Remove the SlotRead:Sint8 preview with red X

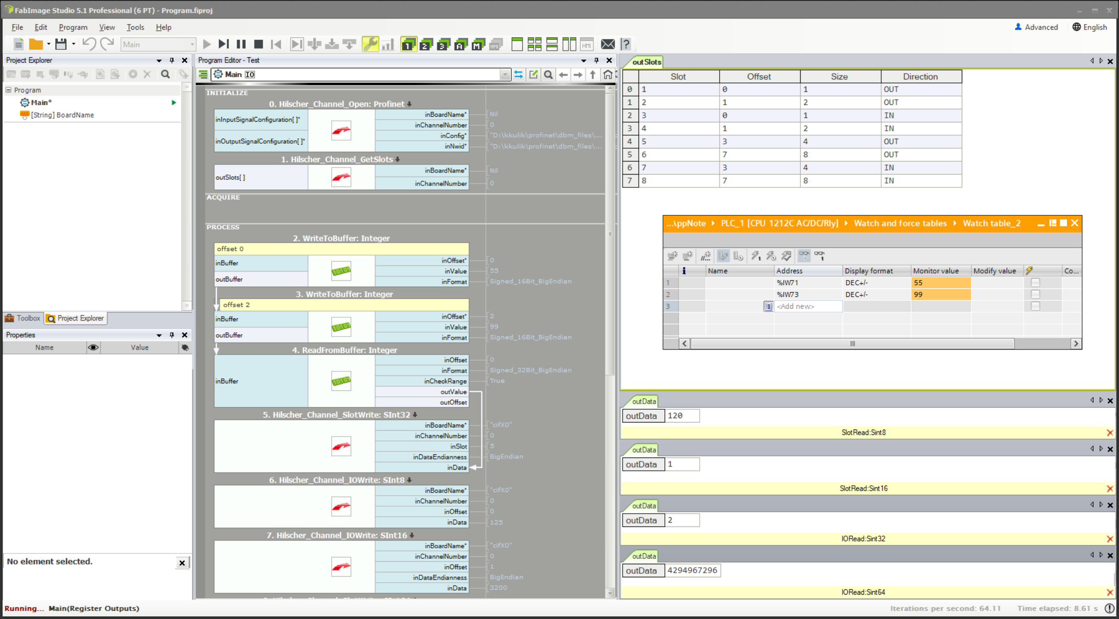[x=1110, y=433]
